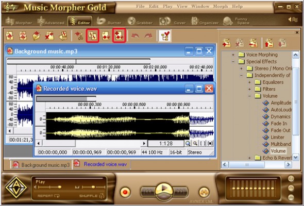
Task: Skip to previous track button
Action: [147, 192]
